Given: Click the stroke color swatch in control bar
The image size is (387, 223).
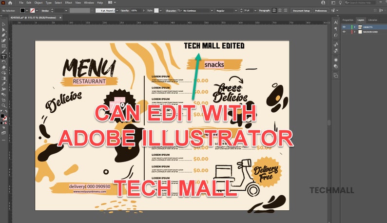Looking at the screenshot, I should [x=33, y=10].
